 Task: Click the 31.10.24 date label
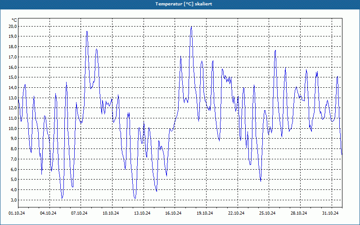coord(330,213)
